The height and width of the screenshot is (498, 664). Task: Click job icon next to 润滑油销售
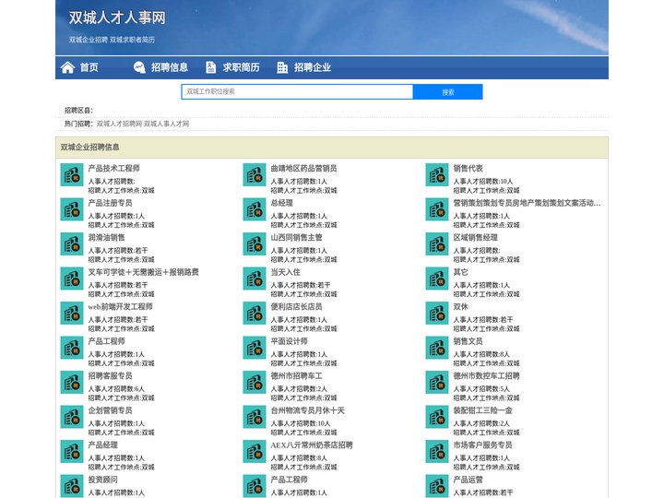click(x=72, y=243)
